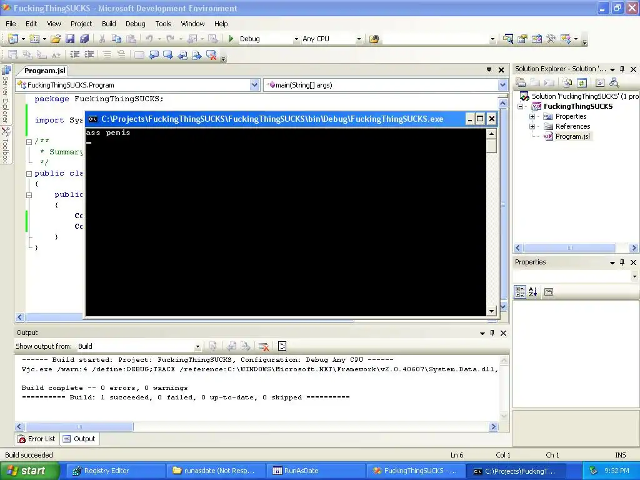640x480 pixels.
Task: Click the Cut scissors icon
Action: pyautogui.click(x=102, y=39)
